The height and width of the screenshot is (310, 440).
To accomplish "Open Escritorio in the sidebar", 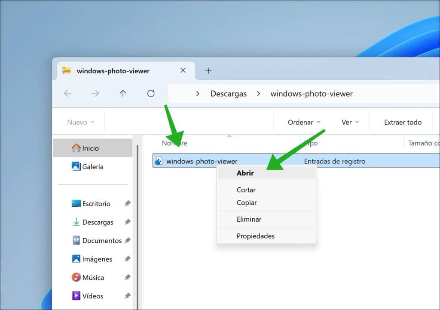I will point(93,203).
